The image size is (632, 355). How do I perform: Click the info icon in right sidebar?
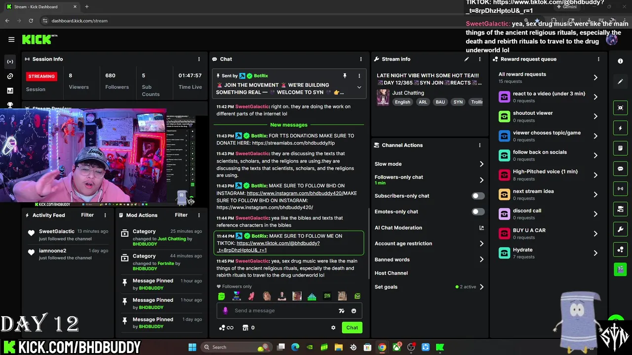(x=620, y=61)
